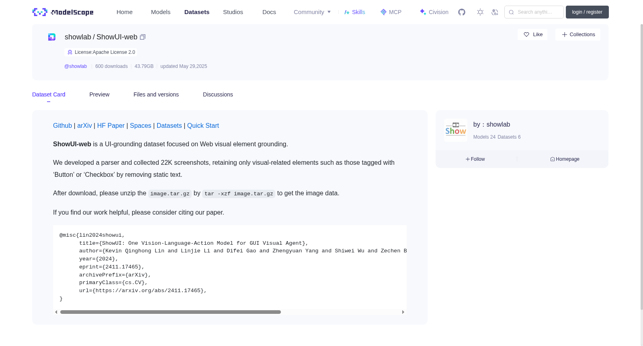Open the arXiv link
Viewport: 643px width, 346px height.
tap(84, 126)
